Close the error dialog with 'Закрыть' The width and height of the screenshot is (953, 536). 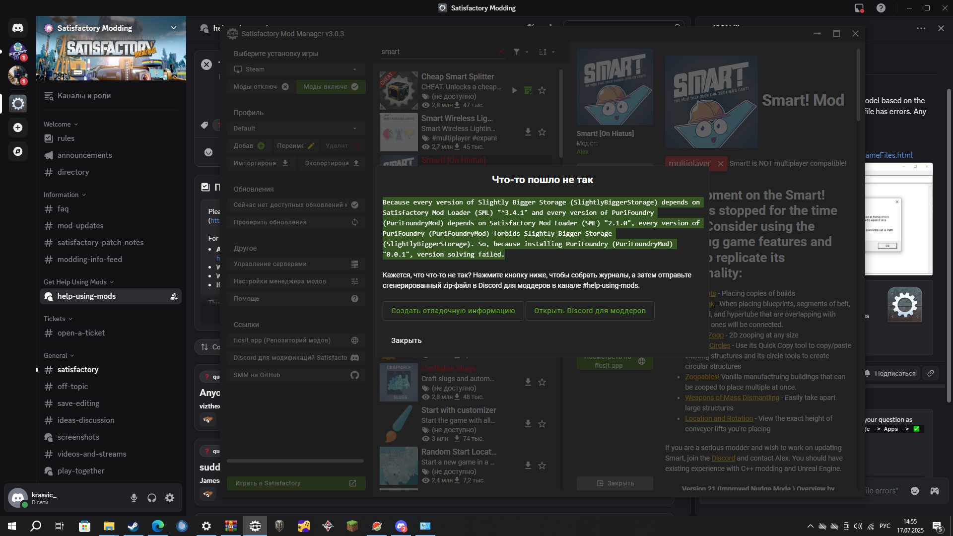tap(406, 340)
